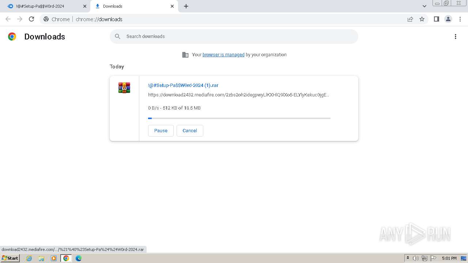Launch Microsoft Edge from the taskbar
This screenshot has height=263, width=468.
pyautogui.click(x=79, y=258)
